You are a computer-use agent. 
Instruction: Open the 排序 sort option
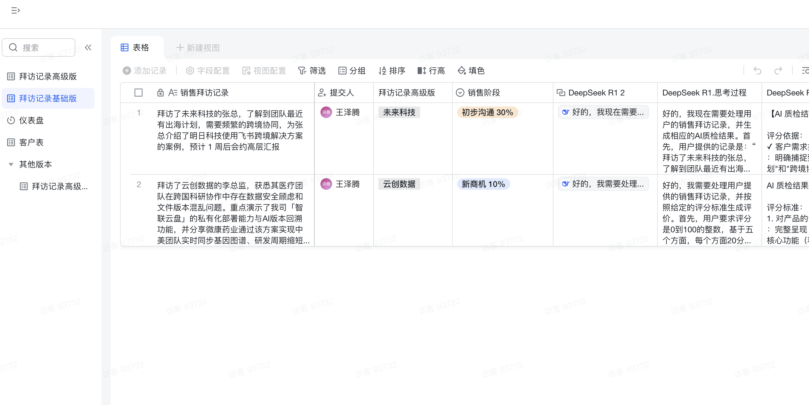[x=392, y=71]
